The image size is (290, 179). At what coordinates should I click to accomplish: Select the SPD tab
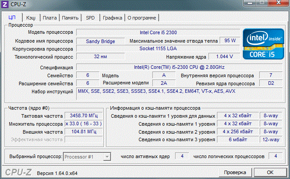[90, 18]
